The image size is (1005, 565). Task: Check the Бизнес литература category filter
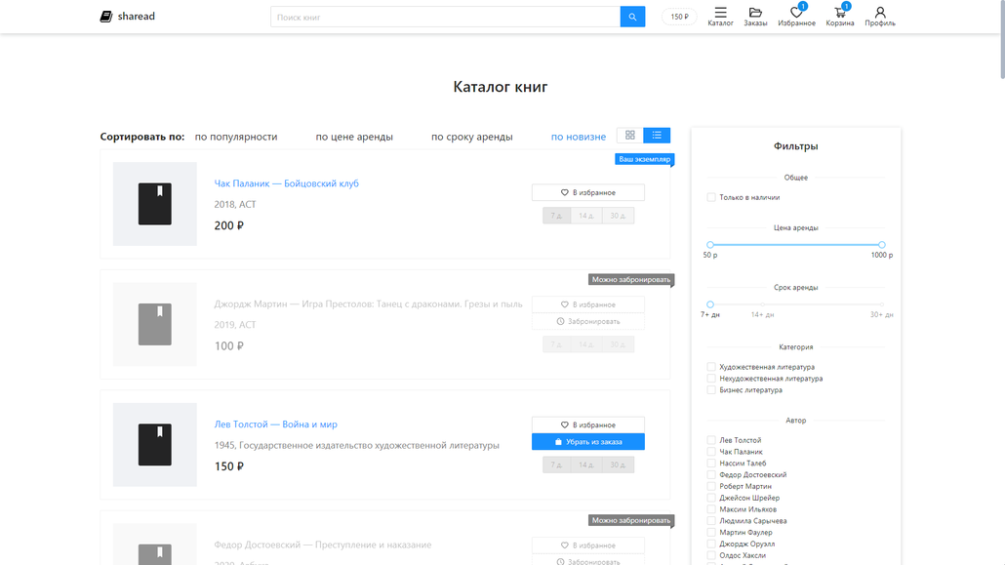(x=709, y=389)
